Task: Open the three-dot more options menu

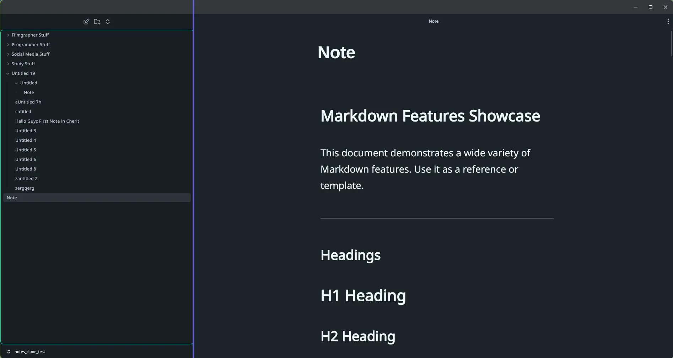Action: [x=668, y=21]
